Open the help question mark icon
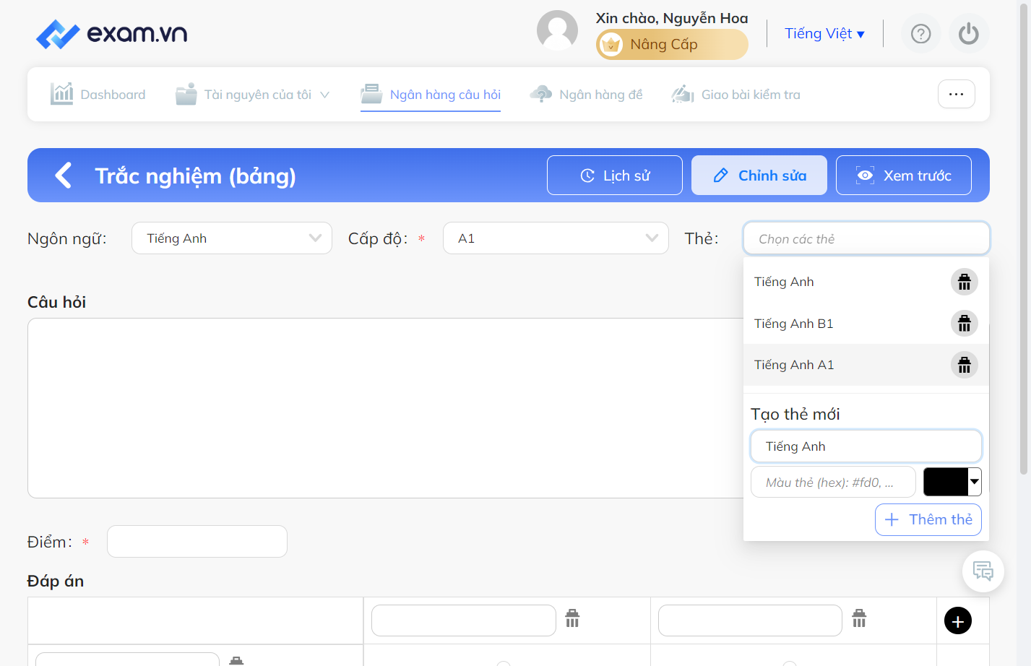The image size is (1031, 666). (920, 34)
